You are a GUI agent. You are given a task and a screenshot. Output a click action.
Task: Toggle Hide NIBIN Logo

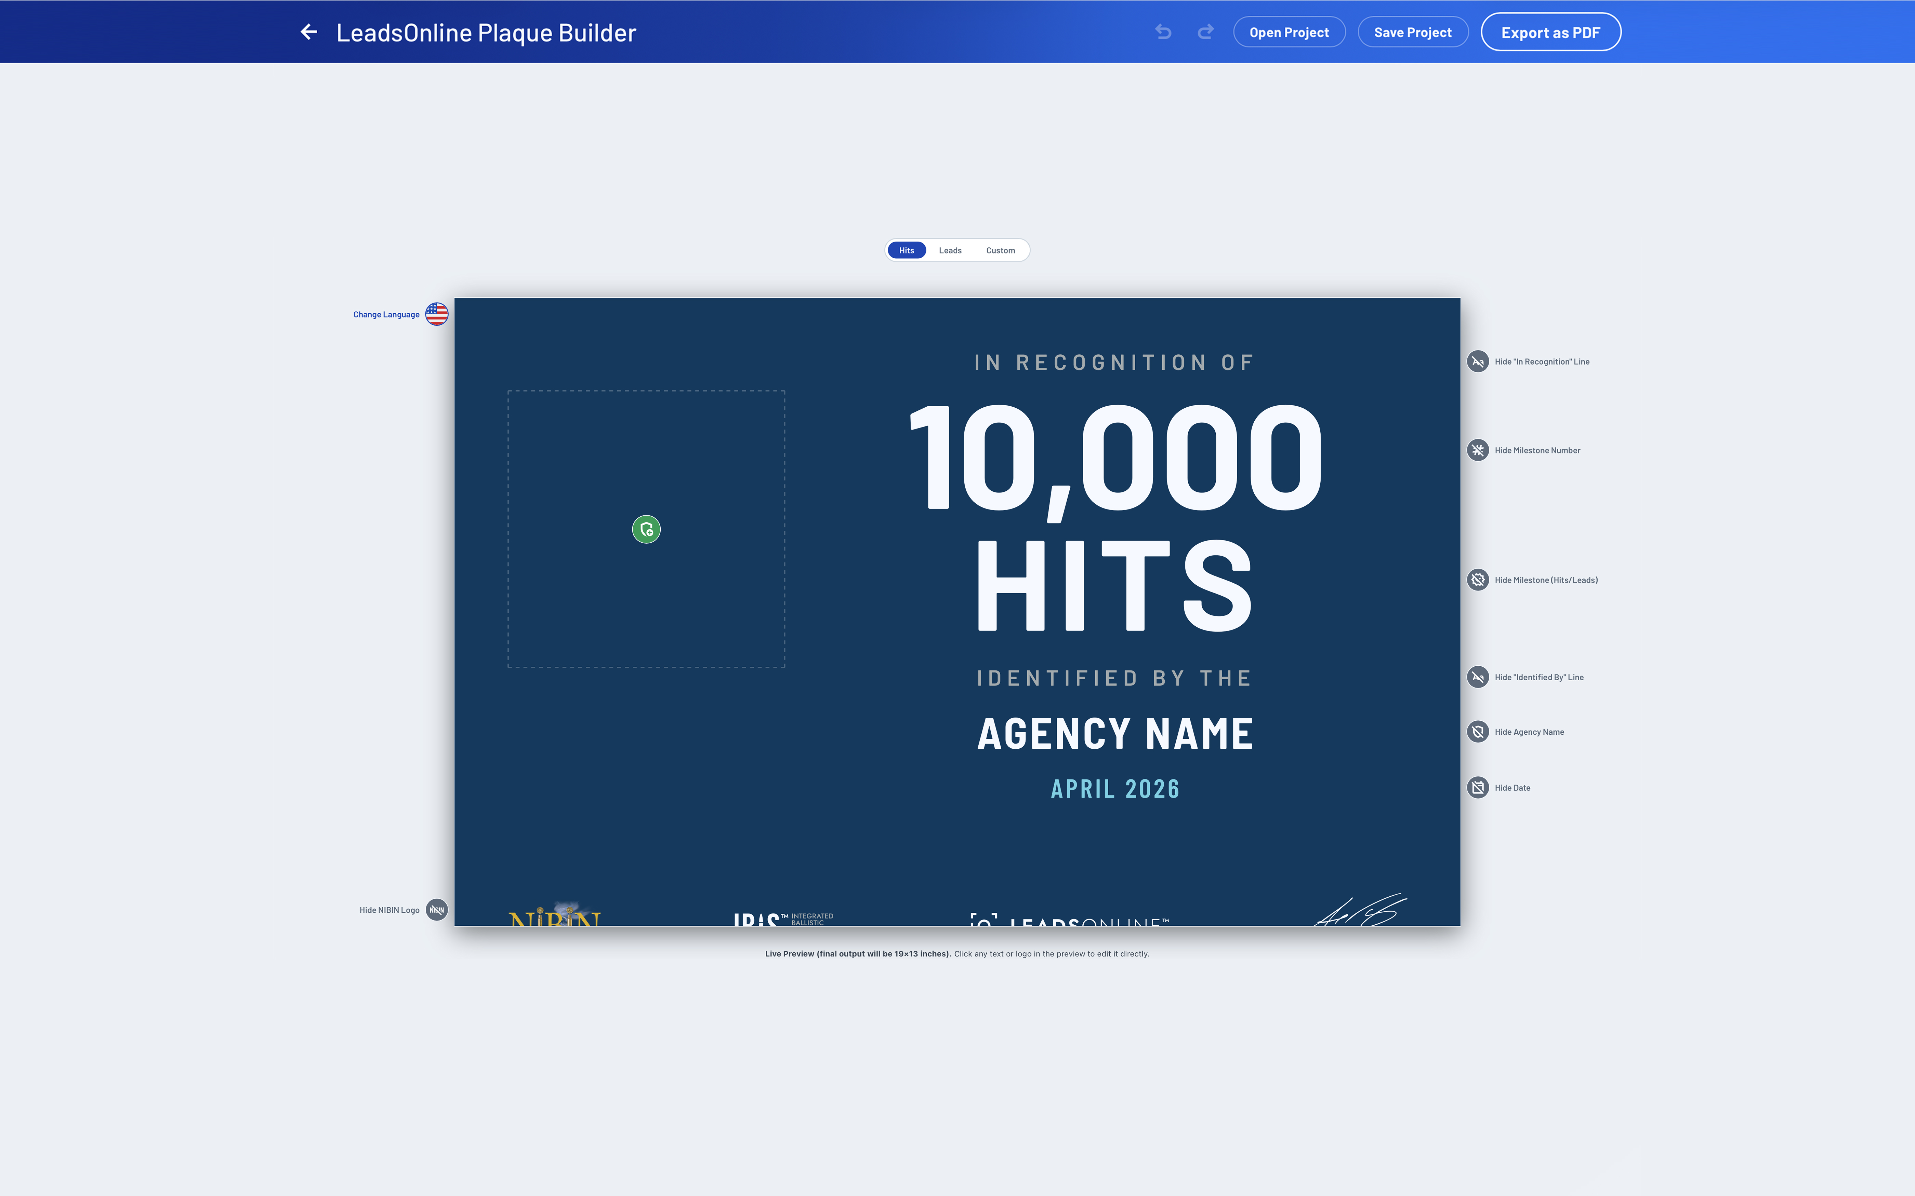[436, 910]
